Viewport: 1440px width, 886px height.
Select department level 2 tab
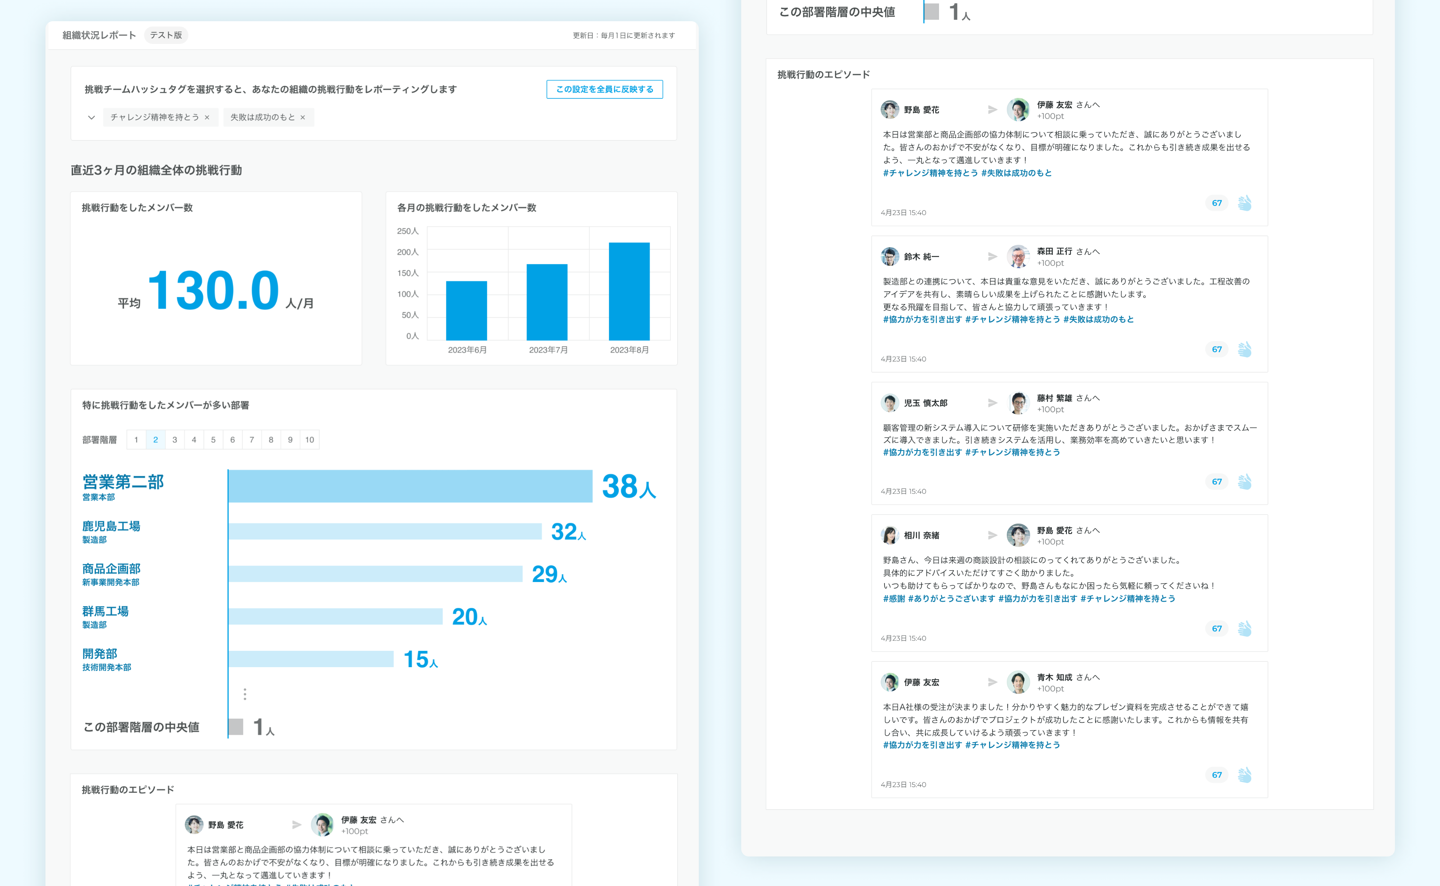pyautogui.click(x=155, y=440)
